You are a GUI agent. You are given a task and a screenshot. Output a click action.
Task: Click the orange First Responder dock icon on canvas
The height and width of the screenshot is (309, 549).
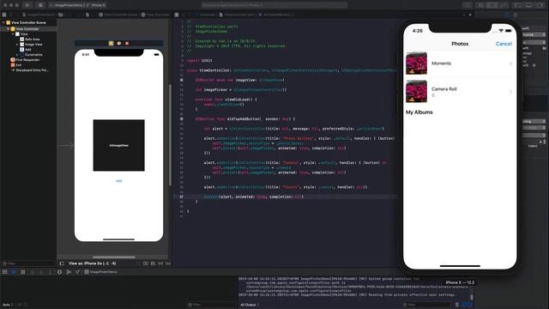point(119,44)
